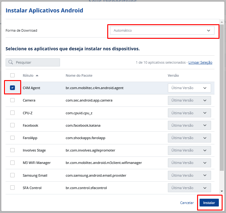Open version dropdown for C4M Agent
The image size is (226, 213).
pyautogui.click(x=189, y=88)
